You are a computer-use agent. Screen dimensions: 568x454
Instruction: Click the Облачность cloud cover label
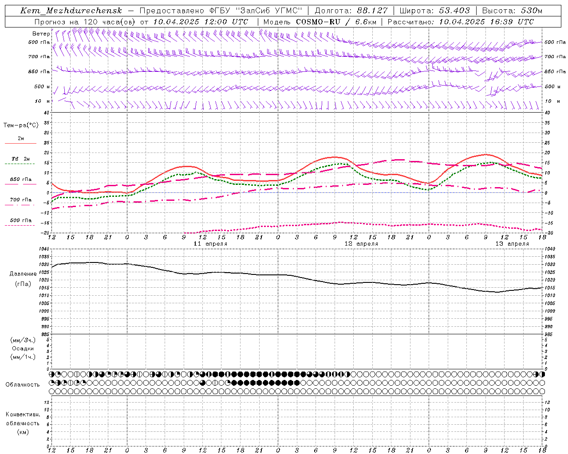point(23,384)
